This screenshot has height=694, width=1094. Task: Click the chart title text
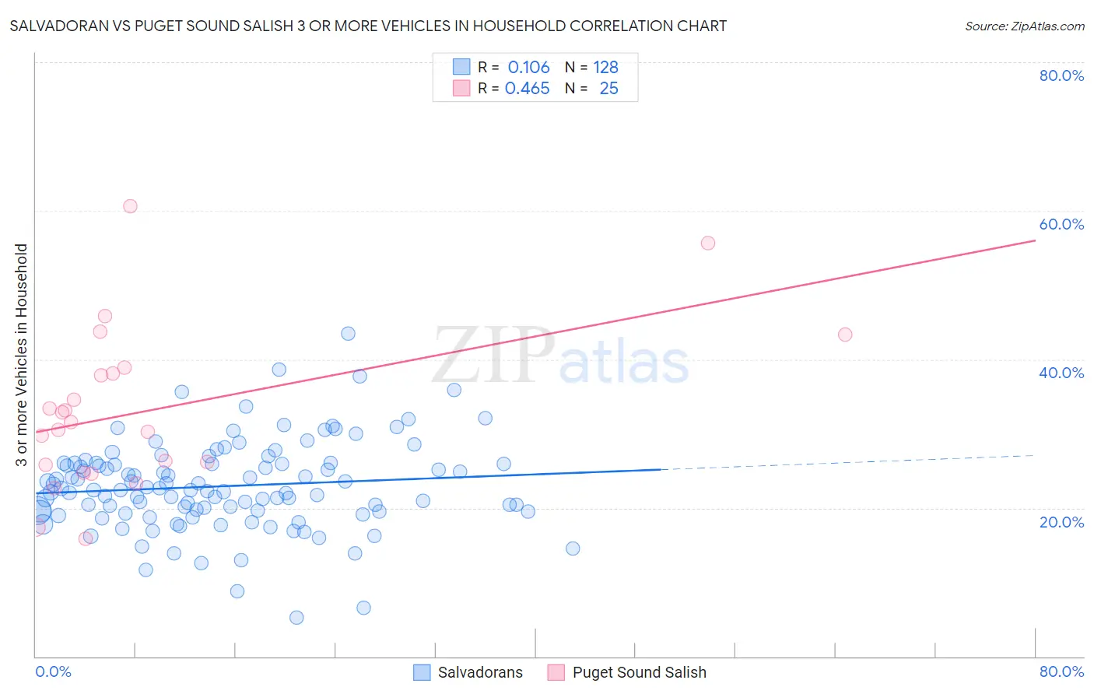(x=368, y=26)
